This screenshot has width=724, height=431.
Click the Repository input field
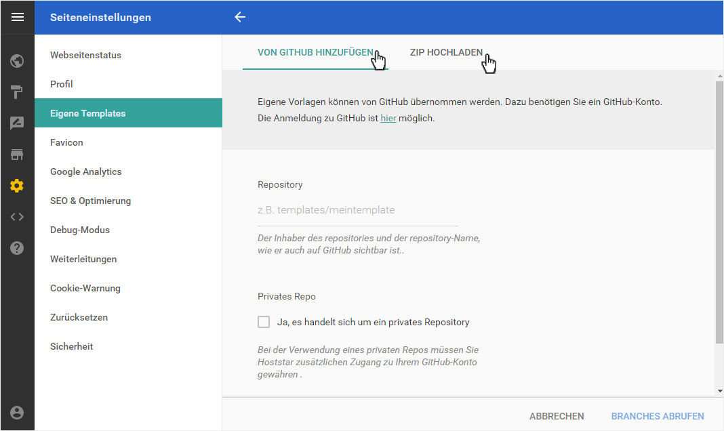pos(358,211)
